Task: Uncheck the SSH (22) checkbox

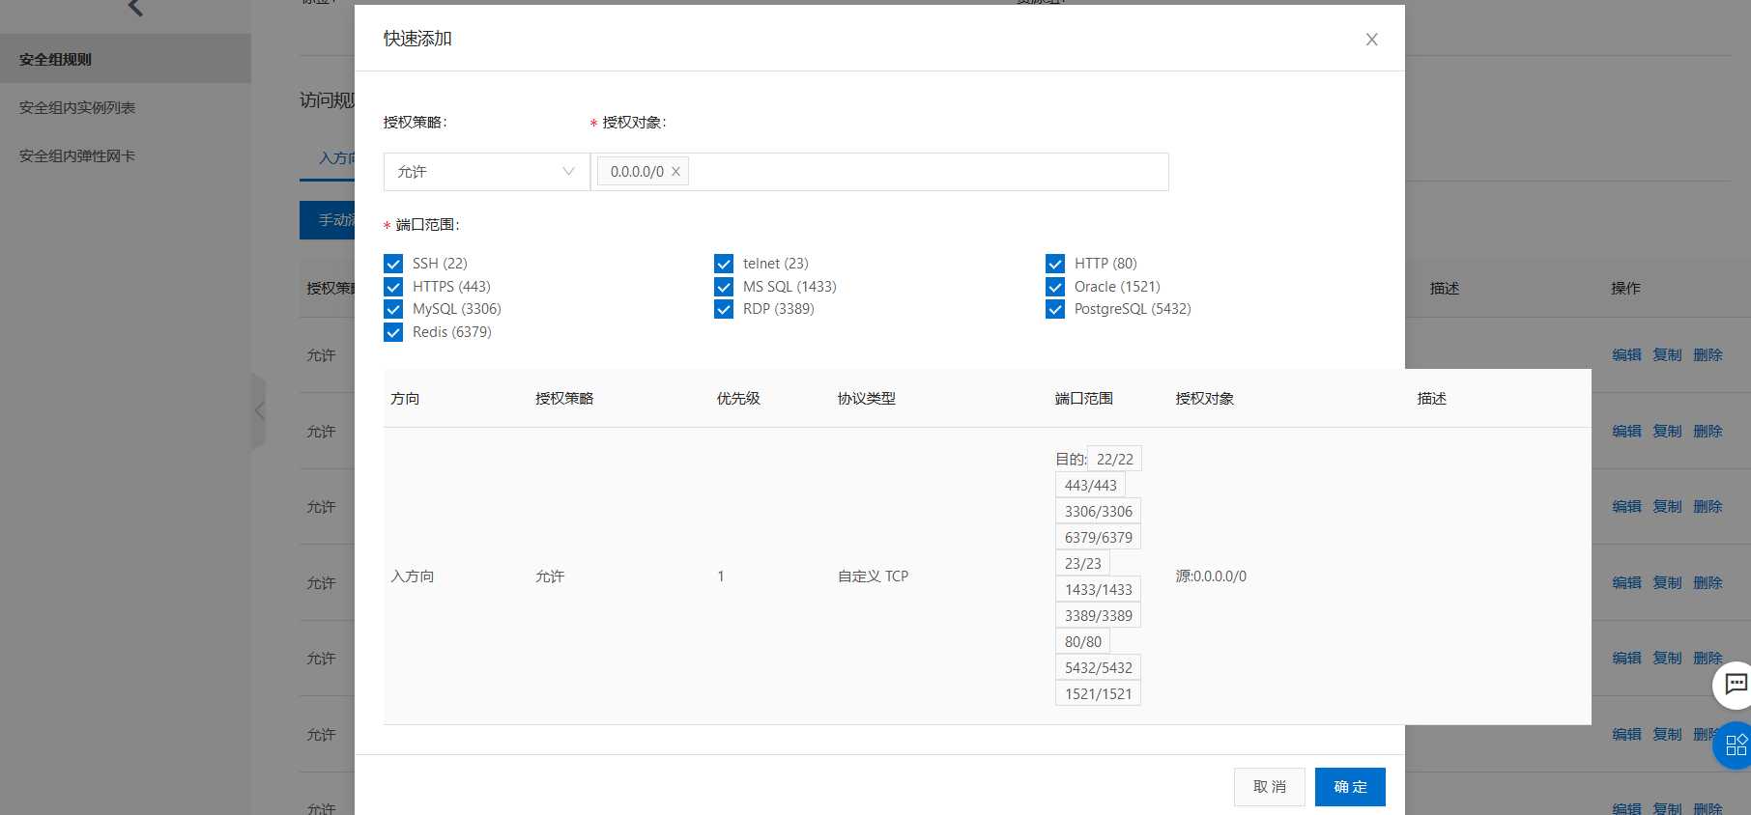Action: coord(393,264)
